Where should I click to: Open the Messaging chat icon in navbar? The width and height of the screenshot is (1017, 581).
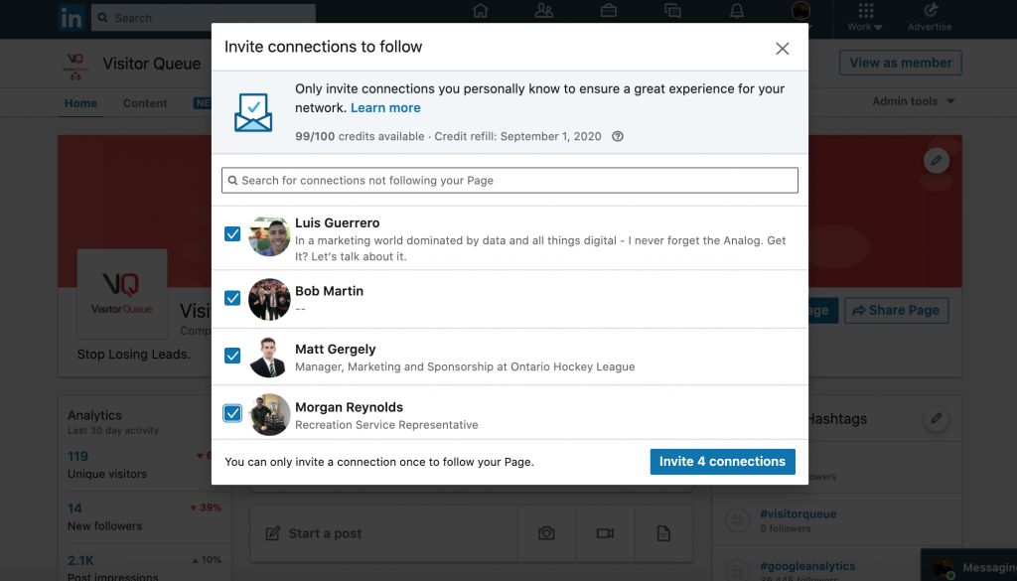click(672, 11)
